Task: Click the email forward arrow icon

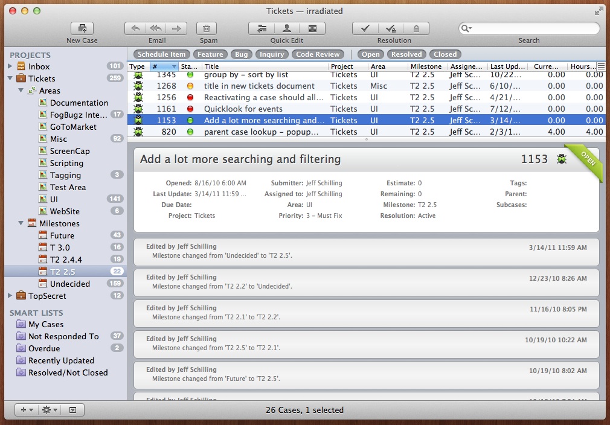Action: pos(176,28)
